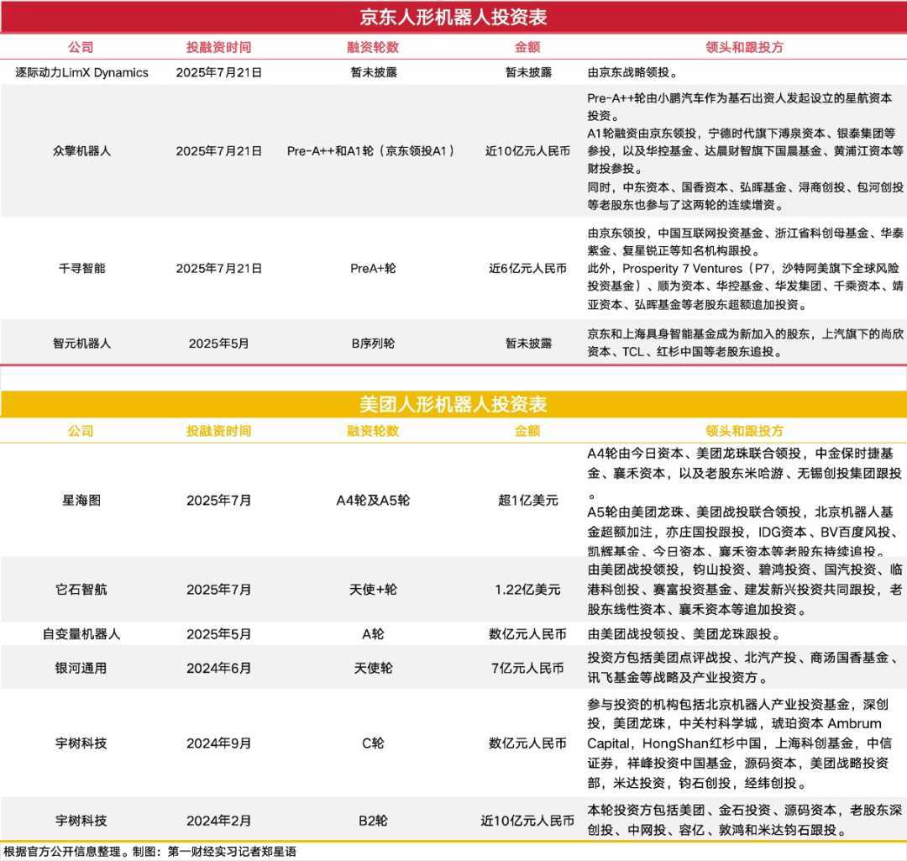907x861 pixels.
Task: Click 领头和跟投方 header in the 美团 table
Action: click(744, 431)
